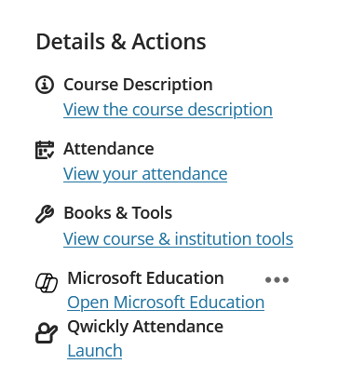Click the Attendance calendar icon
Viewport: 338px width, 377px height.
point(45,150)
